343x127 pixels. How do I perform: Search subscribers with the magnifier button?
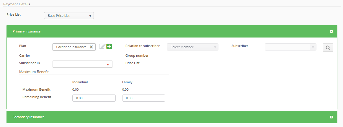(328, 47)
